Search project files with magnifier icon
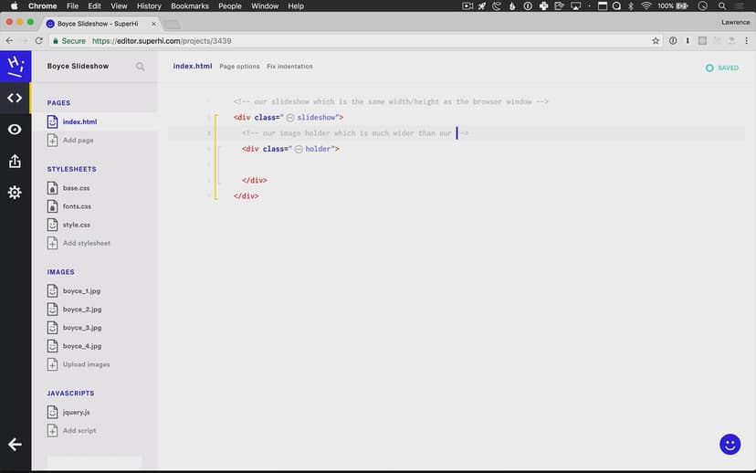756x473 pixels. coord(140,67)
